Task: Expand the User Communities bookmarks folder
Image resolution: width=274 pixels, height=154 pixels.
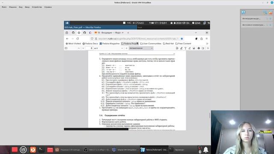Action: (x=151, y=44)
